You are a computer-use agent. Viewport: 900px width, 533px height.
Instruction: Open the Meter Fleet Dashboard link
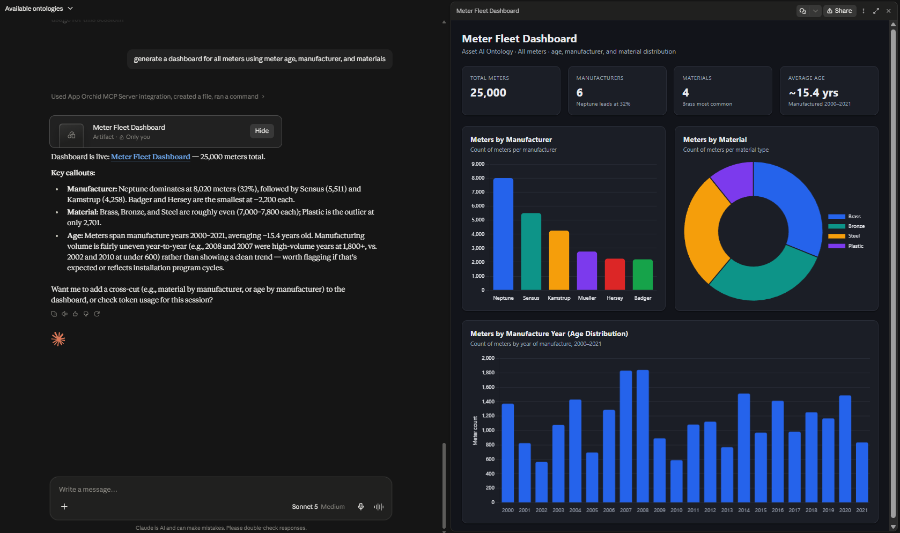pyautogui.click(x=151, y=157)
